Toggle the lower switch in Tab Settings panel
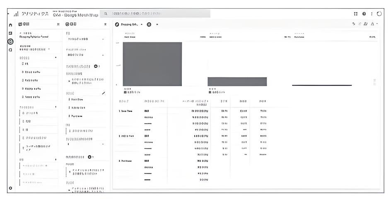This screenshot has width=391, height=199. click(90, 157)
